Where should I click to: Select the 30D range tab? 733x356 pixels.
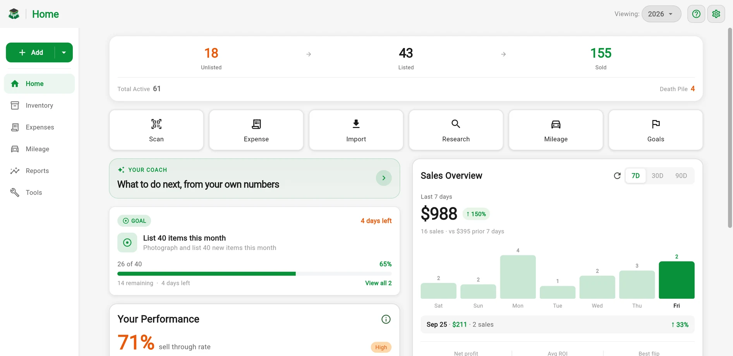coord(657,176)
